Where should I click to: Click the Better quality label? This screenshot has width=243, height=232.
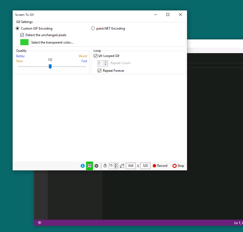point(21,56)
